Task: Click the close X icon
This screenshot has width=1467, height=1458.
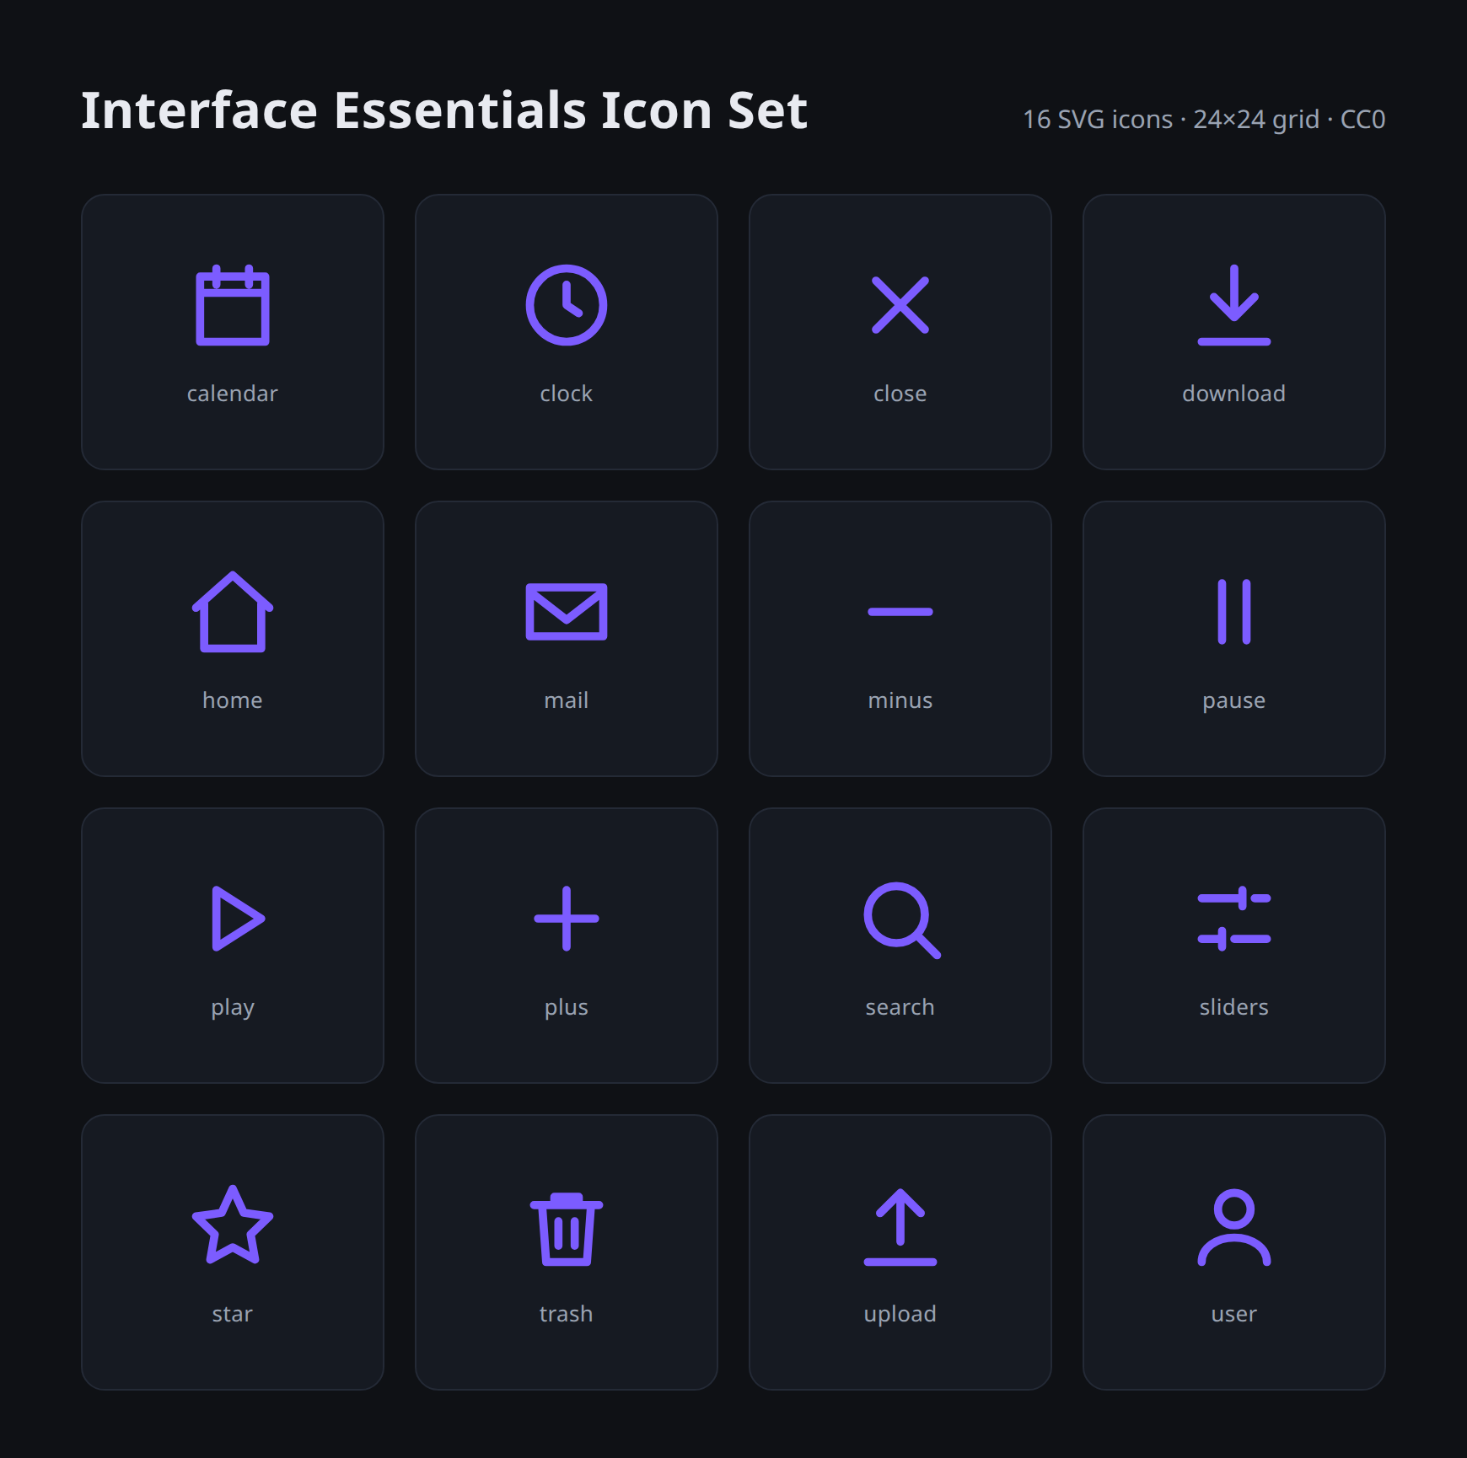Action: pyautogui.click(x=900, y=305)
